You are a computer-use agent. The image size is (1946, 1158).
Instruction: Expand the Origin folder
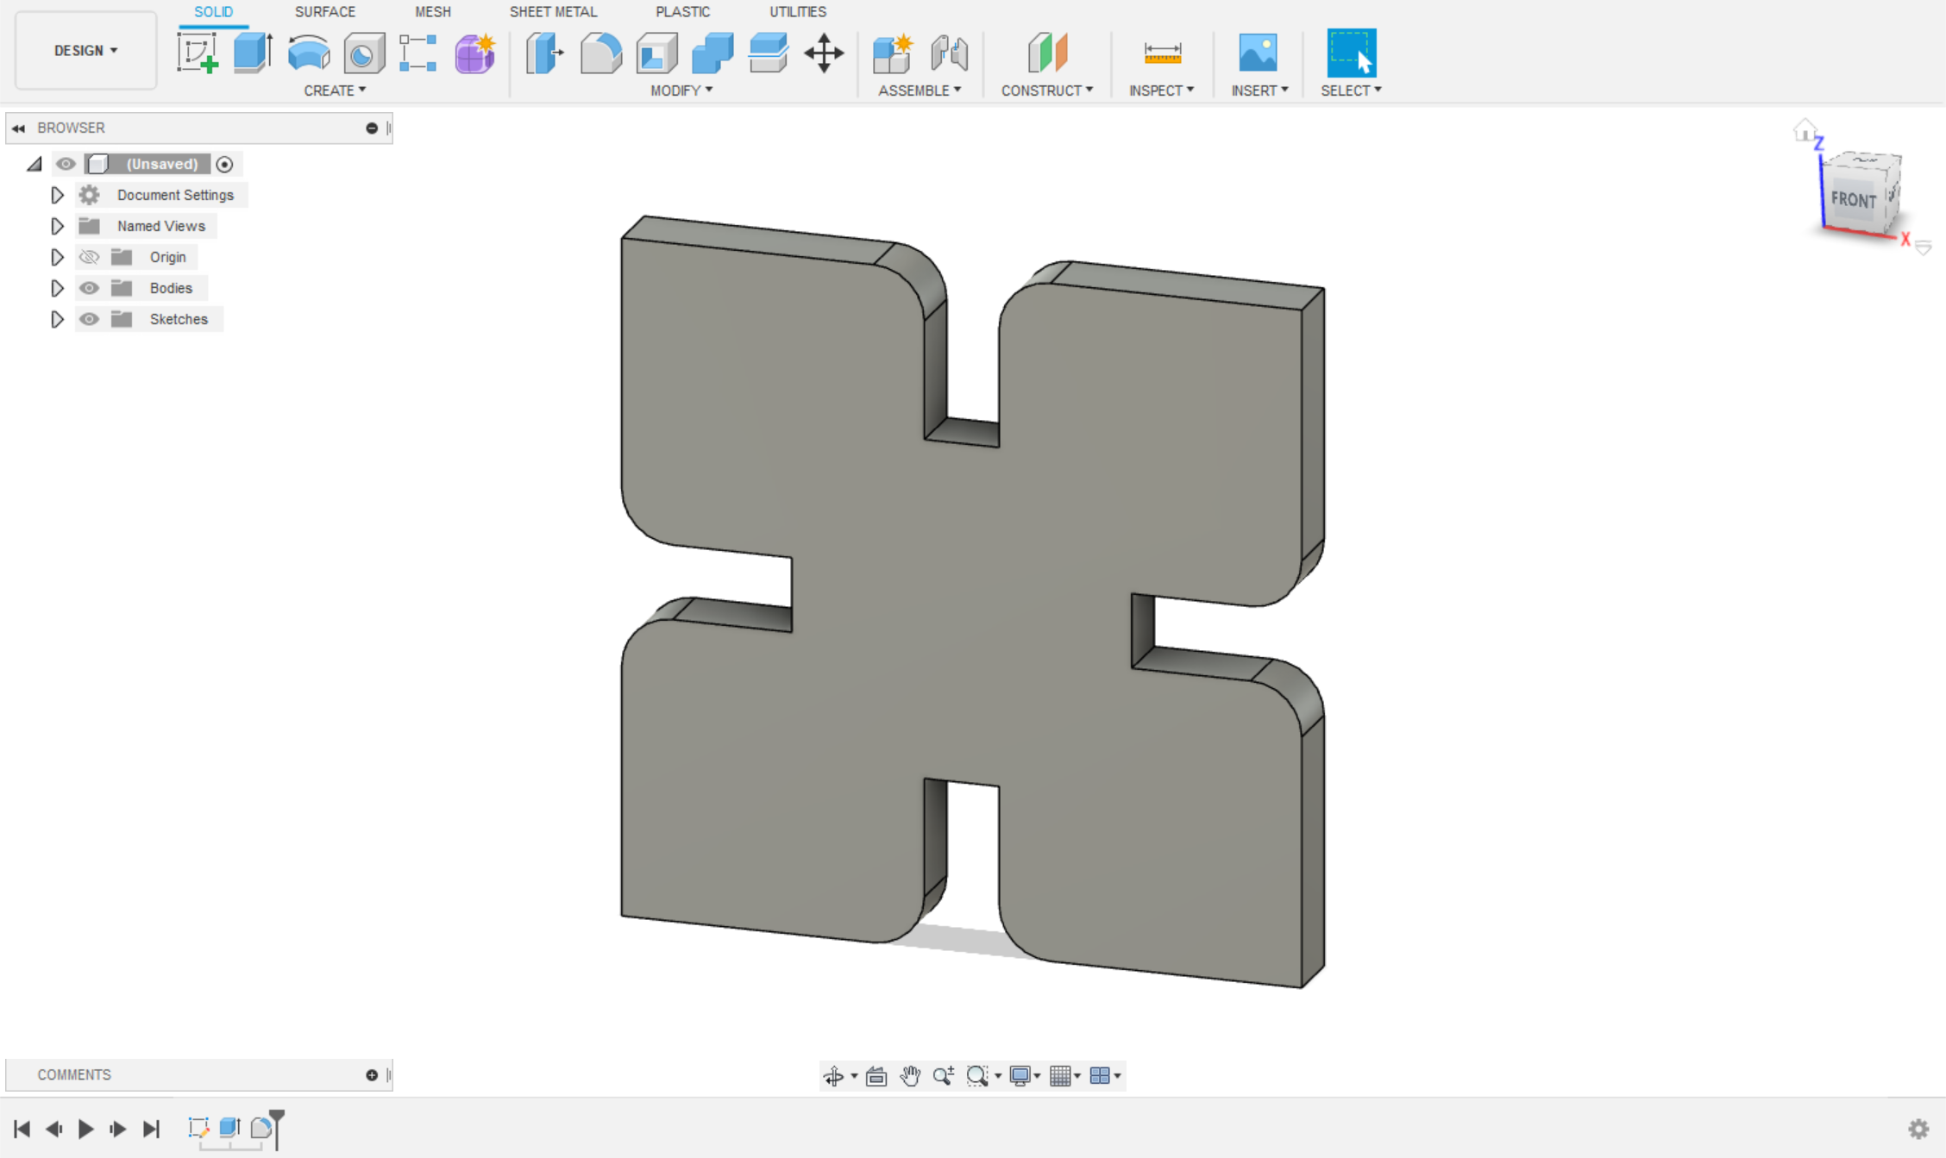coord(57,257)
